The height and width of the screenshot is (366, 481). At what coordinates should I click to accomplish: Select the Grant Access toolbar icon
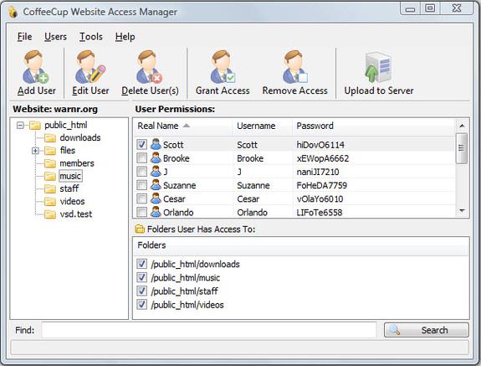(x=223, y=67)
